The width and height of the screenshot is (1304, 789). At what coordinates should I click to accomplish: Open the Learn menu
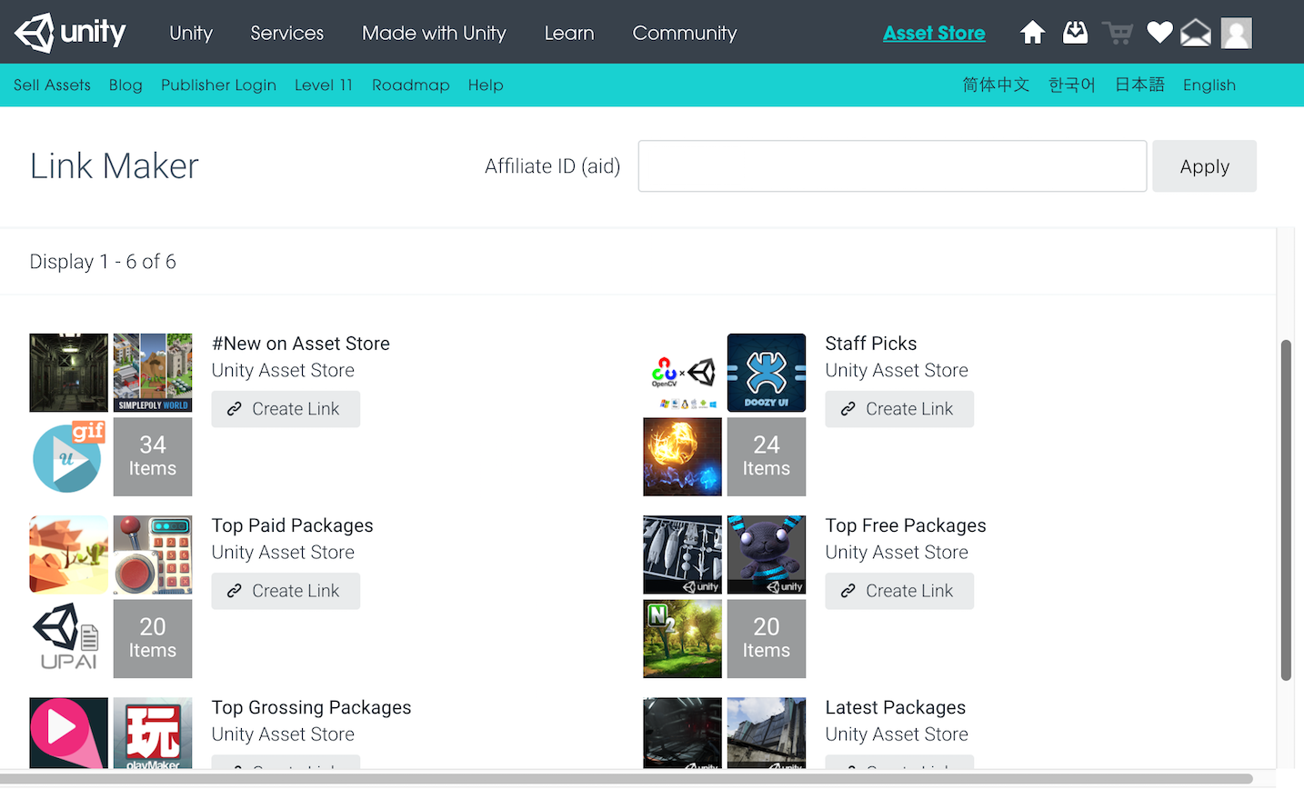coord(569,33)
